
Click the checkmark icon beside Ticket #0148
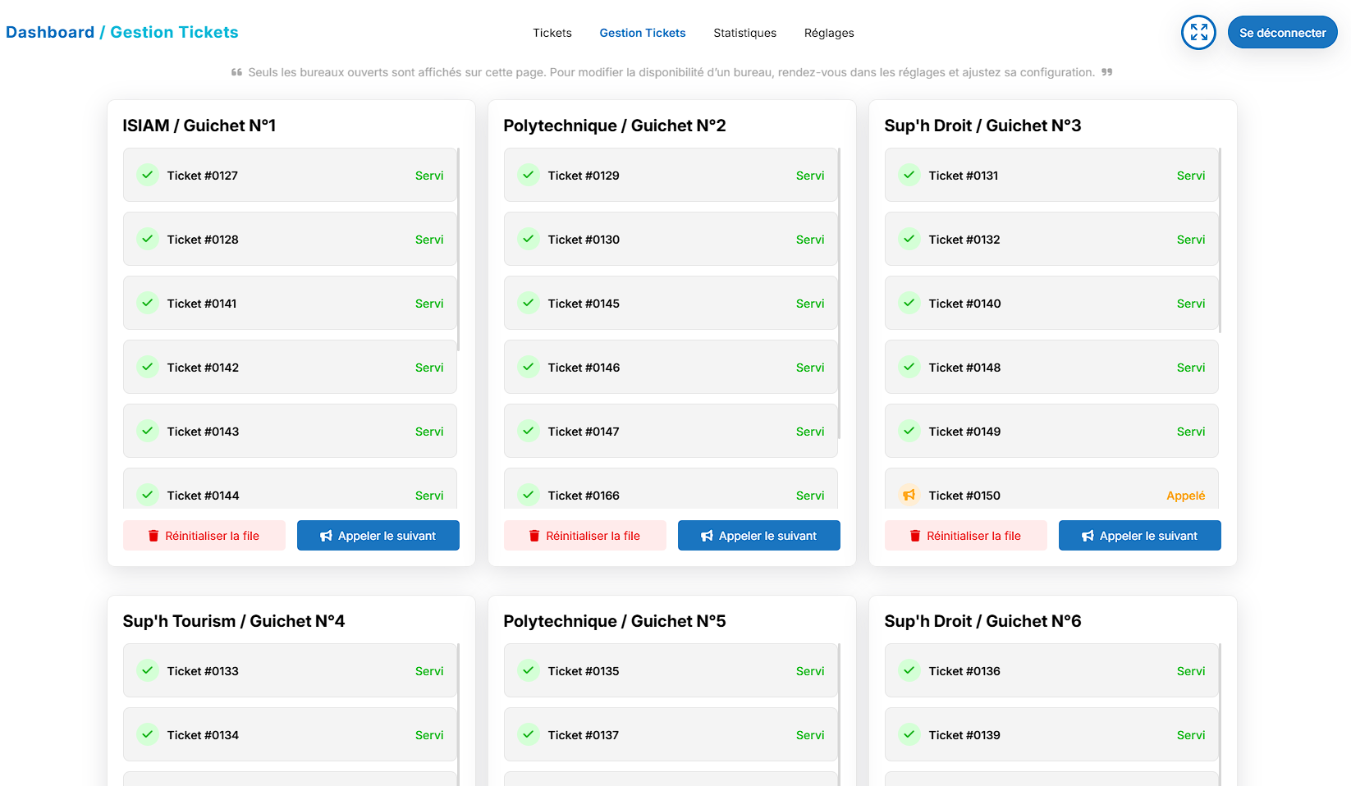(x=909, y=367)
